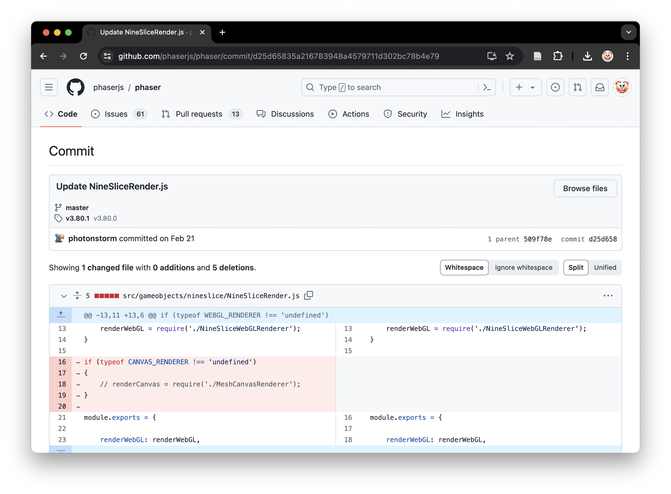Click Browse files button
Screen dimensions: 671x494
585,188
